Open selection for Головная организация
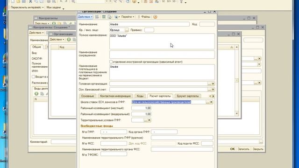This screenshot has width=299, height=168. pos(209,84)
